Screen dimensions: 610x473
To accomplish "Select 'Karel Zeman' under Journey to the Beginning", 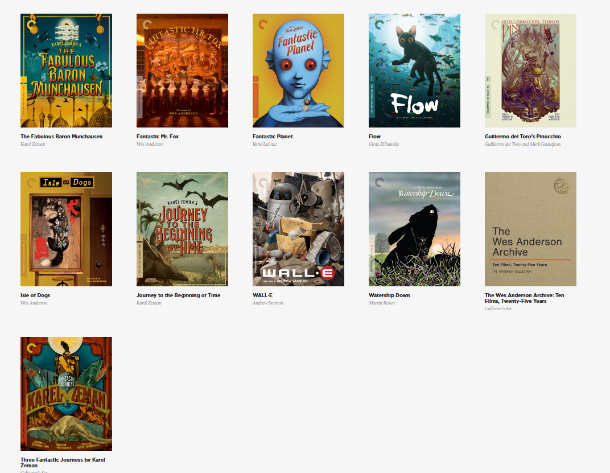I will (x=149, y=303).
